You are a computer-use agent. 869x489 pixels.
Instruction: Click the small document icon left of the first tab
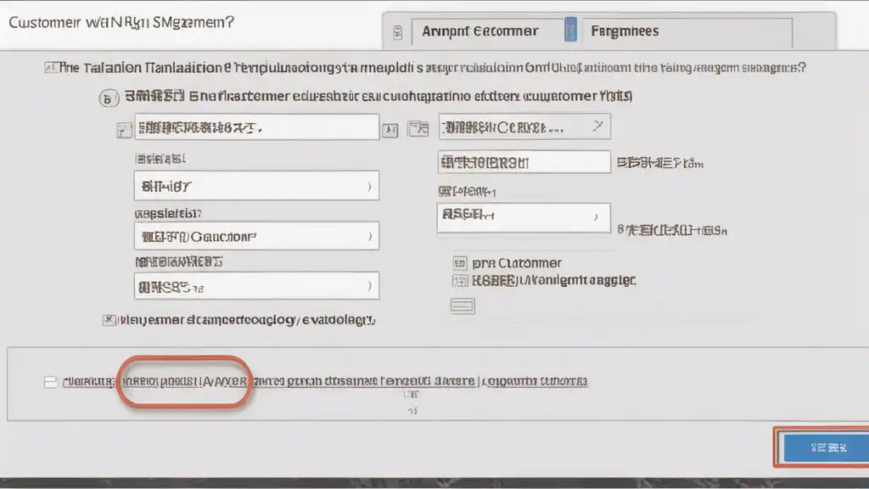click(397, 32)
